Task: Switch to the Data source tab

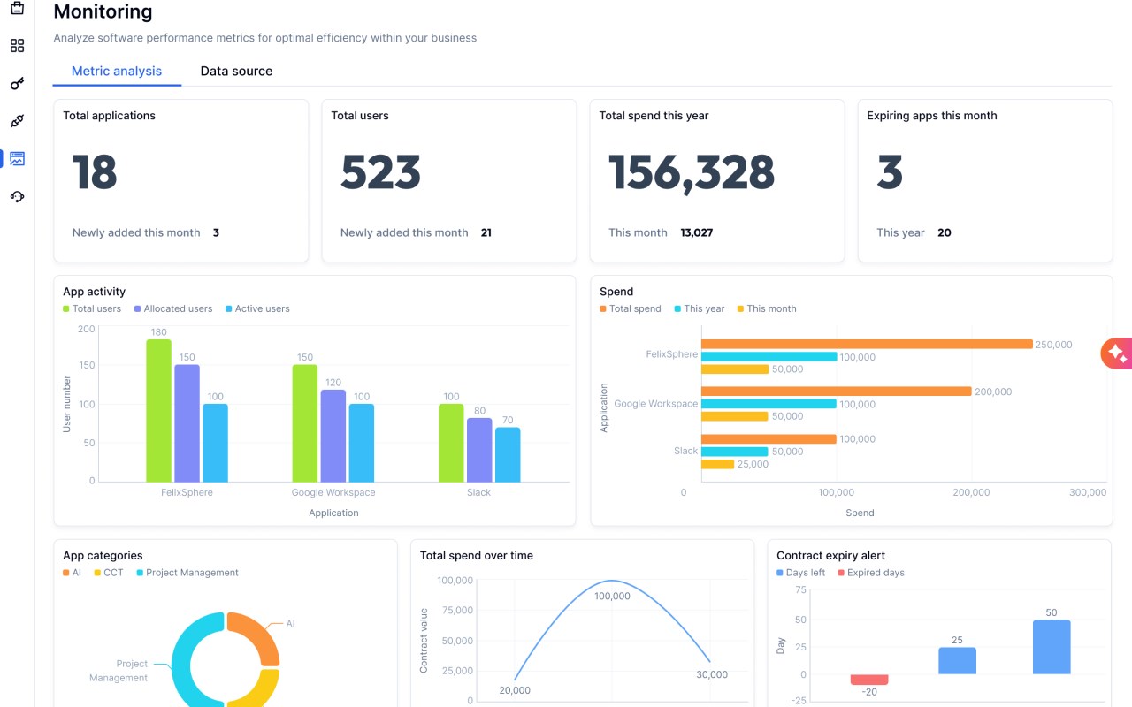Action: point(236,71)
